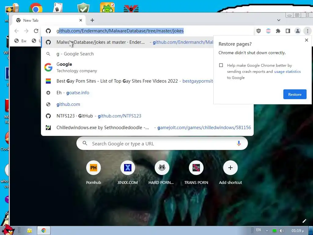Viewport: 313px width, 235px height.
Task: Open the tab search chevron
Action: (279, 20)
